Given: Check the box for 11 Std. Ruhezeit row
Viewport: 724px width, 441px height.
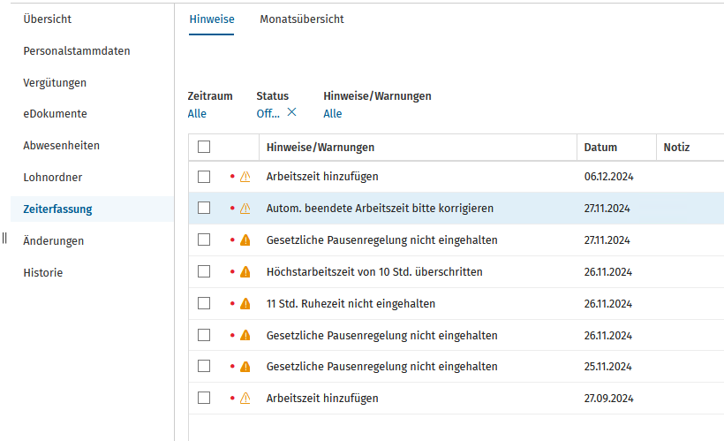Looking at the screenshot, I should click(x=204, y=303).
